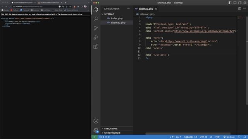The image size is (248, 139).
Task: Click the sitemap.php breadcrumb
Action: click(147, 14)
